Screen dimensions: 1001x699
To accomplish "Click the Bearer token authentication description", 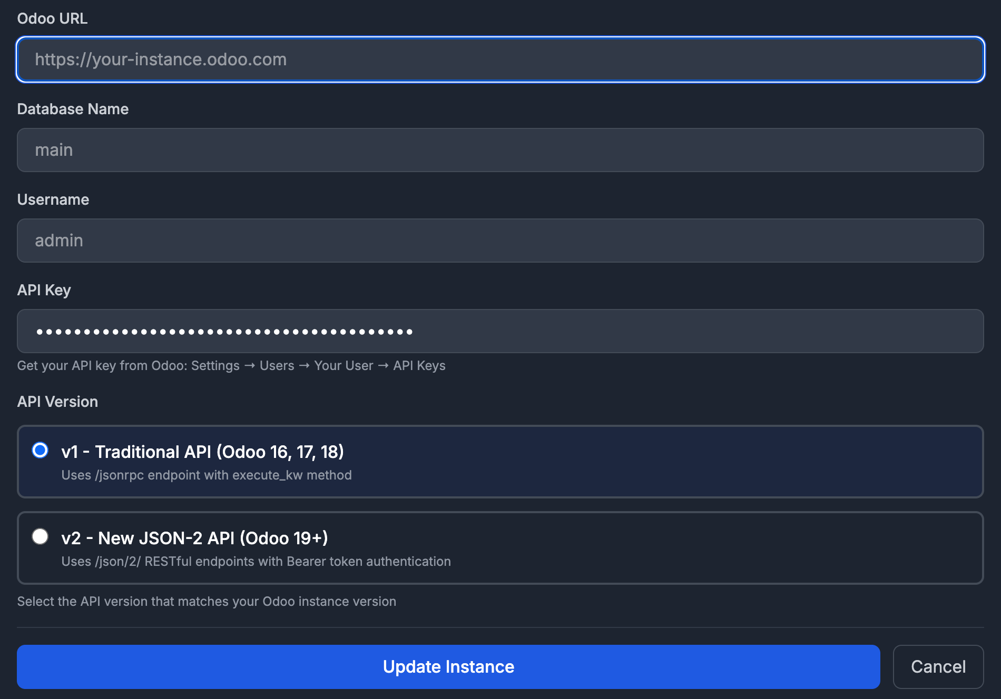I will coord(256,561).
